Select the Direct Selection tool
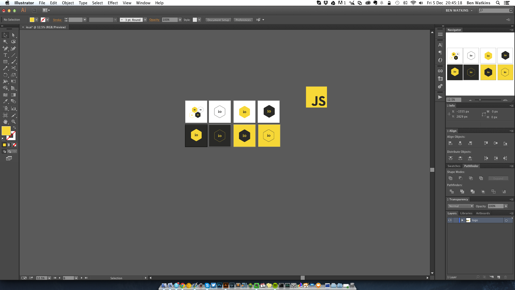This screenshot has width=515, height=290. pos(13,35)
